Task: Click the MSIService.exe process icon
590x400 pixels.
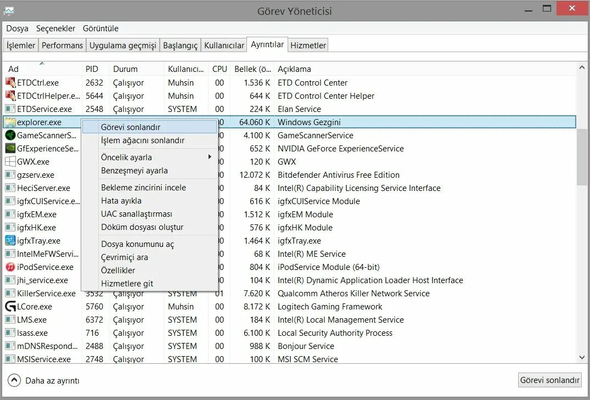Action: pyautogui.click(x=10, y=359)
